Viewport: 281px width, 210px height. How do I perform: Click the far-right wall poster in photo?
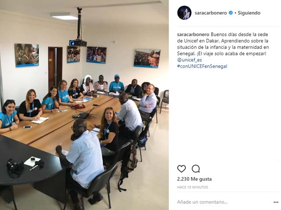pyautogui.click(x=147, y=58)
